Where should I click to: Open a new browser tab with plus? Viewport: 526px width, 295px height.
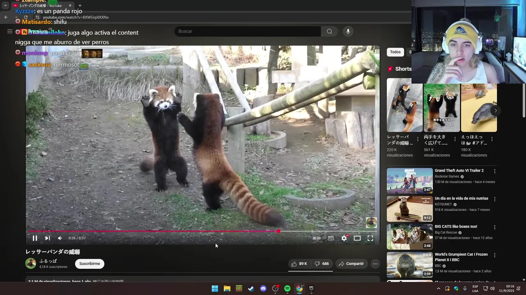coord(80,6)
